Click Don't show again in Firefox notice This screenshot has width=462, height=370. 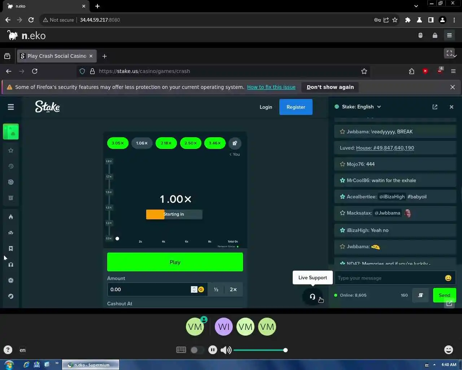click(x=330, y=87)
